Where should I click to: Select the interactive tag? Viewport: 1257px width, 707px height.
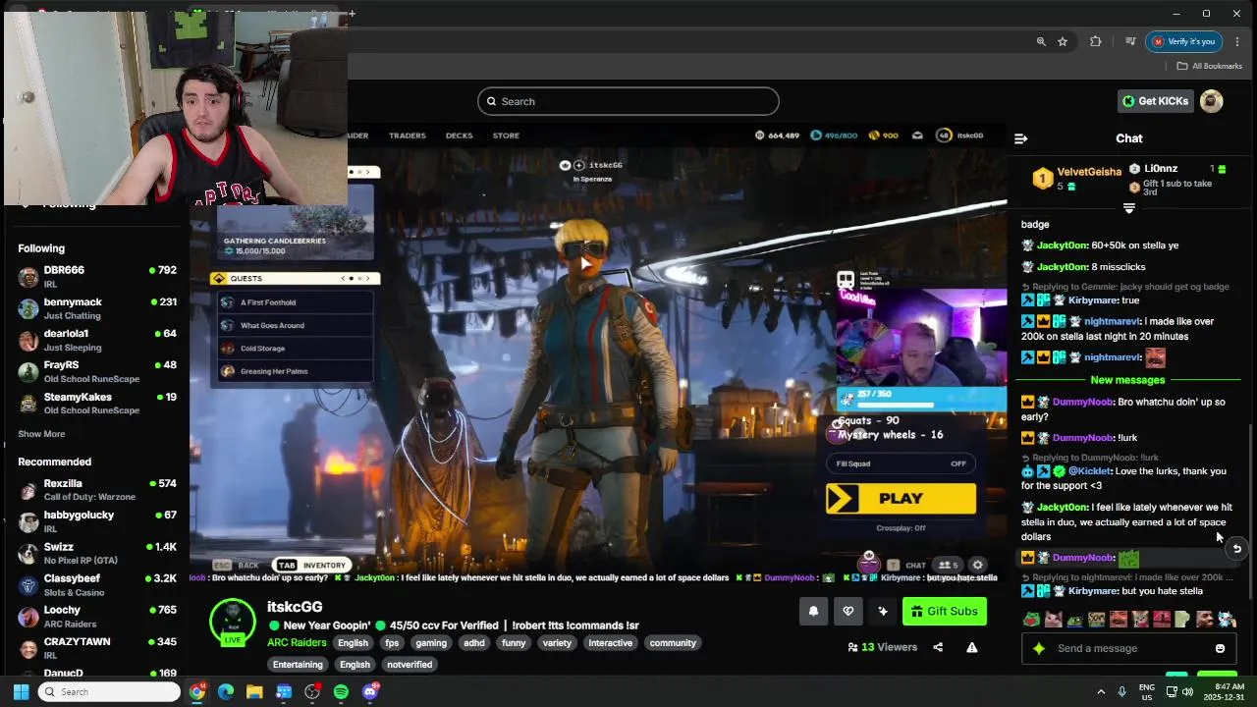click(x=610, y=643)
